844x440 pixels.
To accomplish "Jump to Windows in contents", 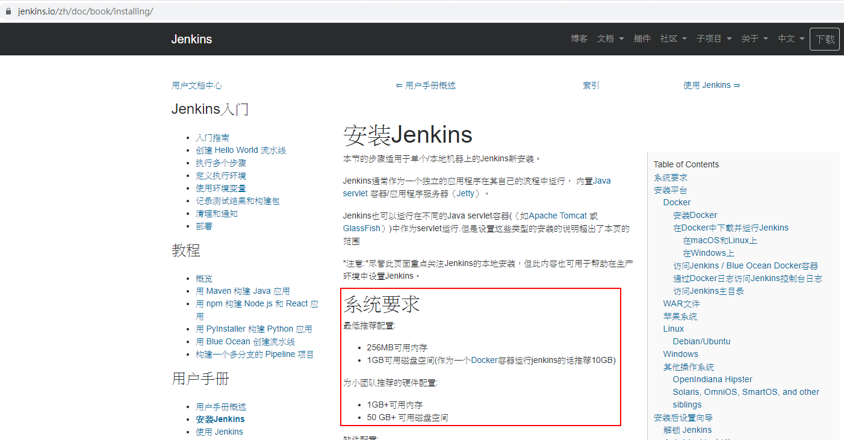I will tap(681, 355).
